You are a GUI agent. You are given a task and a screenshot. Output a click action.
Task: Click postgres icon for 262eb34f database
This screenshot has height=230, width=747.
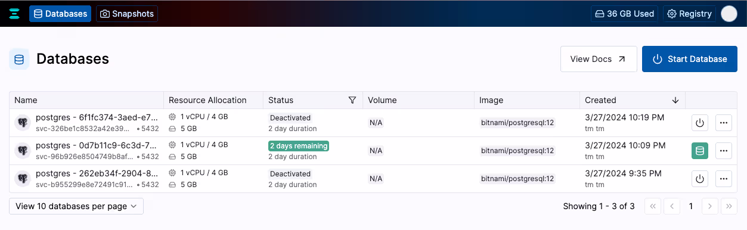pyautogui.click(x=23, y=179)
